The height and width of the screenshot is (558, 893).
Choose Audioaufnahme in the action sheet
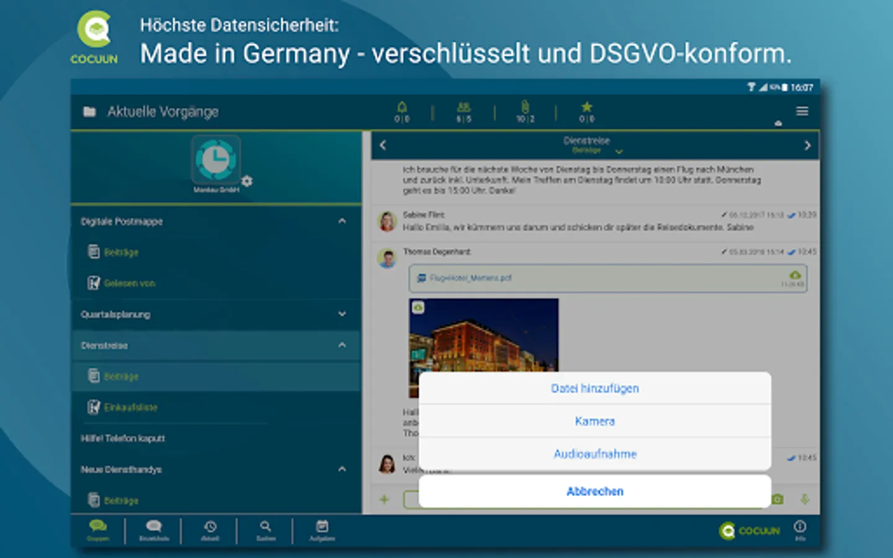tap(595, 454)
